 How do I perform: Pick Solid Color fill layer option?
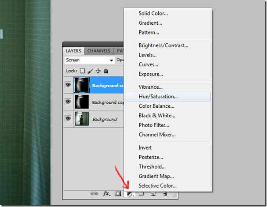153,13
